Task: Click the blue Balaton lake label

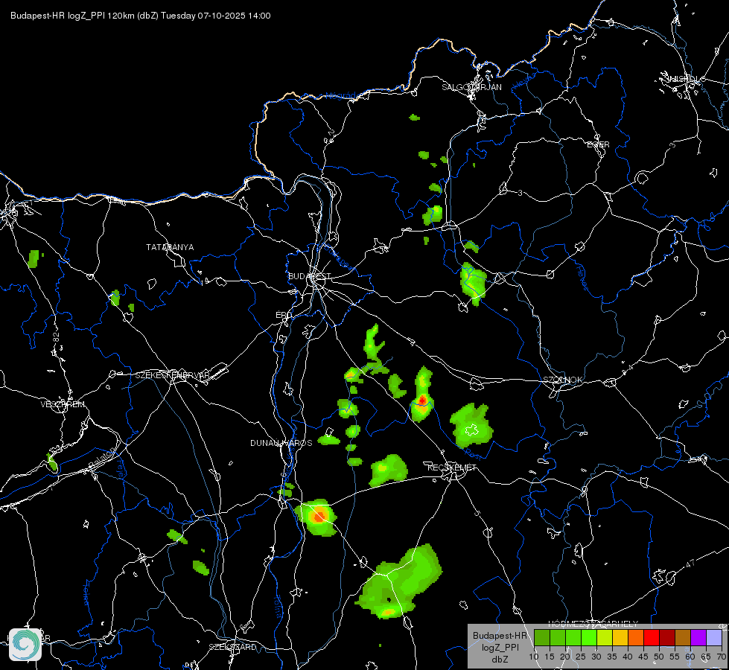Action: pyautogui.click(x=101, y=456)
